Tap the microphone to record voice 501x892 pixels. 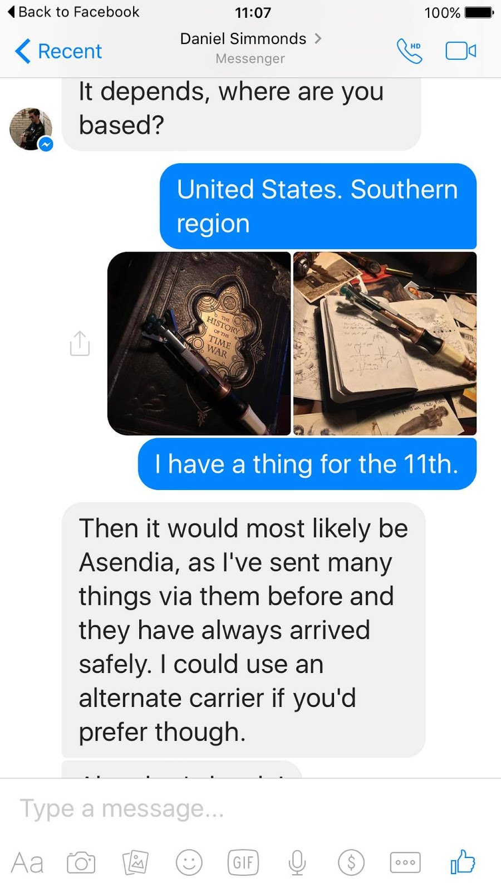tap(297, 862)
